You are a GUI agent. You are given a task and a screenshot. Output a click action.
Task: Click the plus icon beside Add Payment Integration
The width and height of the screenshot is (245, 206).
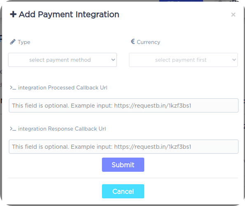pyautogui.click(x=13, y=14)
